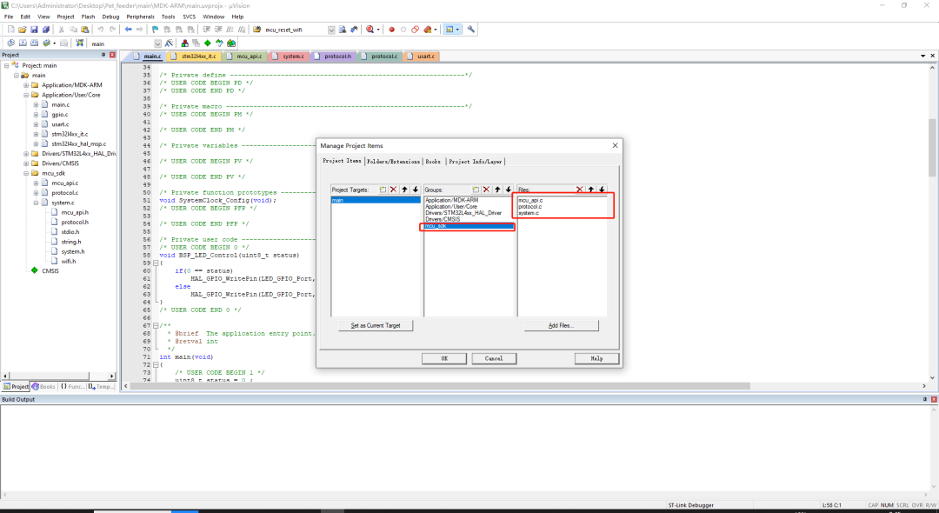
Task: Open the Peripherals menu
Action: [x=140, y=17]
